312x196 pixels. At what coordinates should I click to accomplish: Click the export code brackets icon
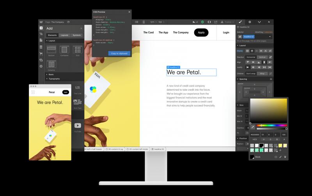point(209,22)
